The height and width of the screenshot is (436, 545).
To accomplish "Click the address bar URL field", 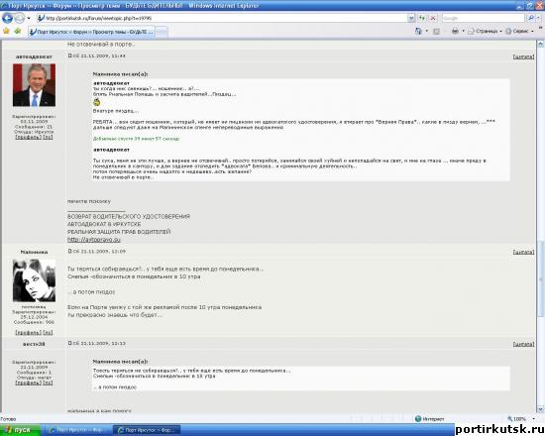I will [222, 18].
